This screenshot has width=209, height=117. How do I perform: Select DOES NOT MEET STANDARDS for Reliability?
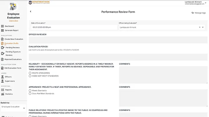pos(30,76)
